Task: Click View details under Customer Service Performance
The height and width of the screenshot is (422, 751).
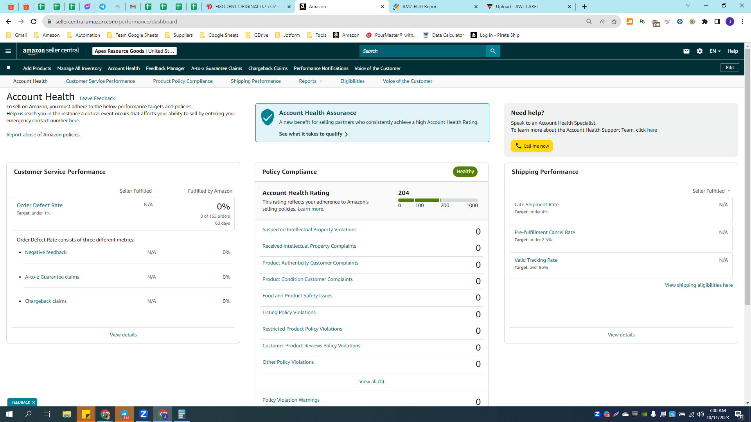Action: pos(123,335)
